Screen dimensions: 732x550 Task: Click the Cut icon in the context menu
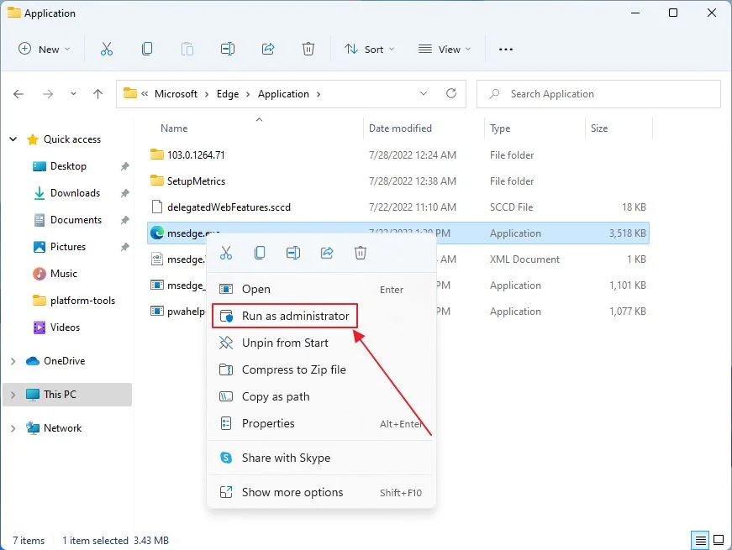tap(225, 253)
